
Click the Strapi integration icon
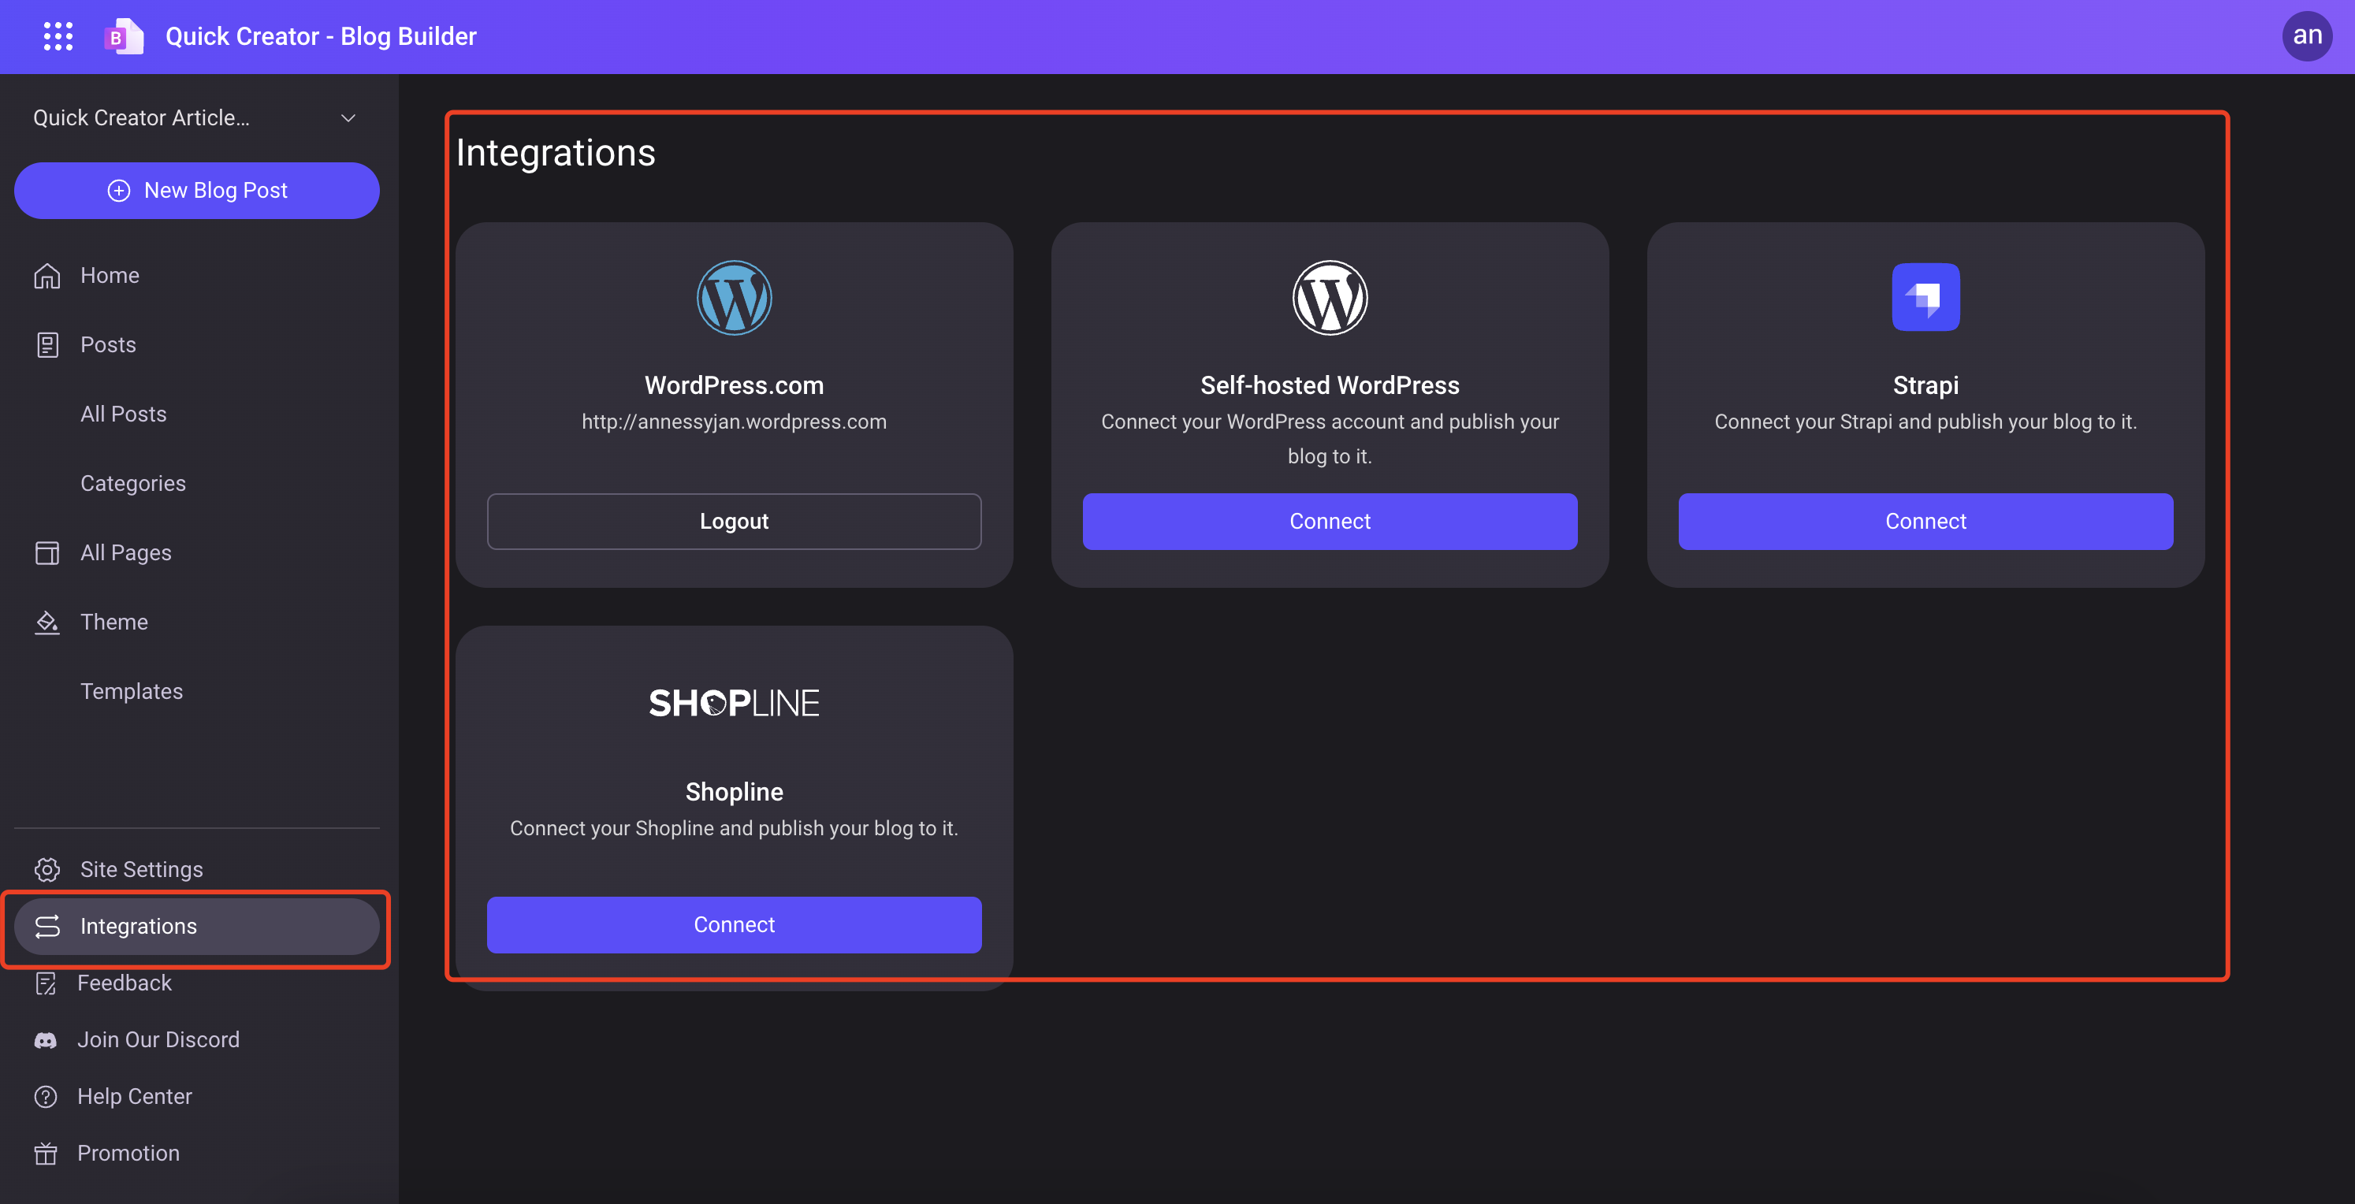coord(1925,296)
